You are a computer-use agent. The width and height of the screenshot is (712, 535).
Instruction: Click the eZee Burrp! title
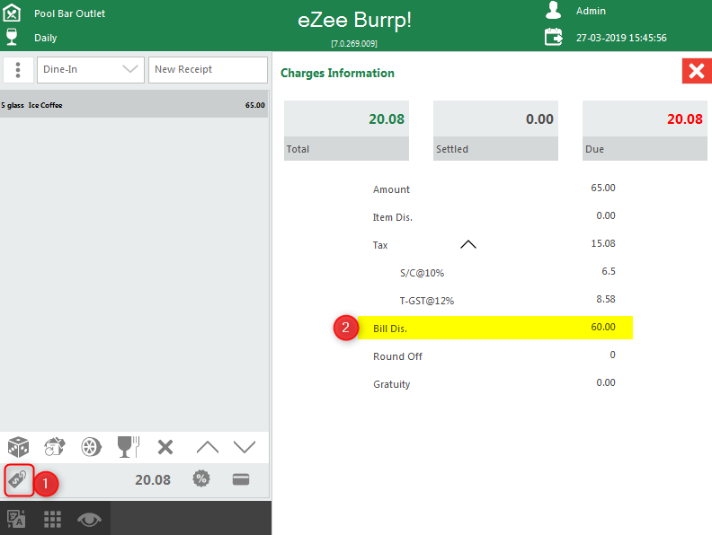pos(354,20)
